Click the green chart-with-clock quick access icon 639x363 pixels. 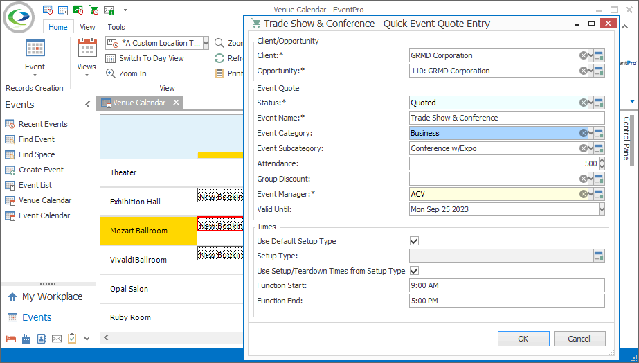coord(78,10)
